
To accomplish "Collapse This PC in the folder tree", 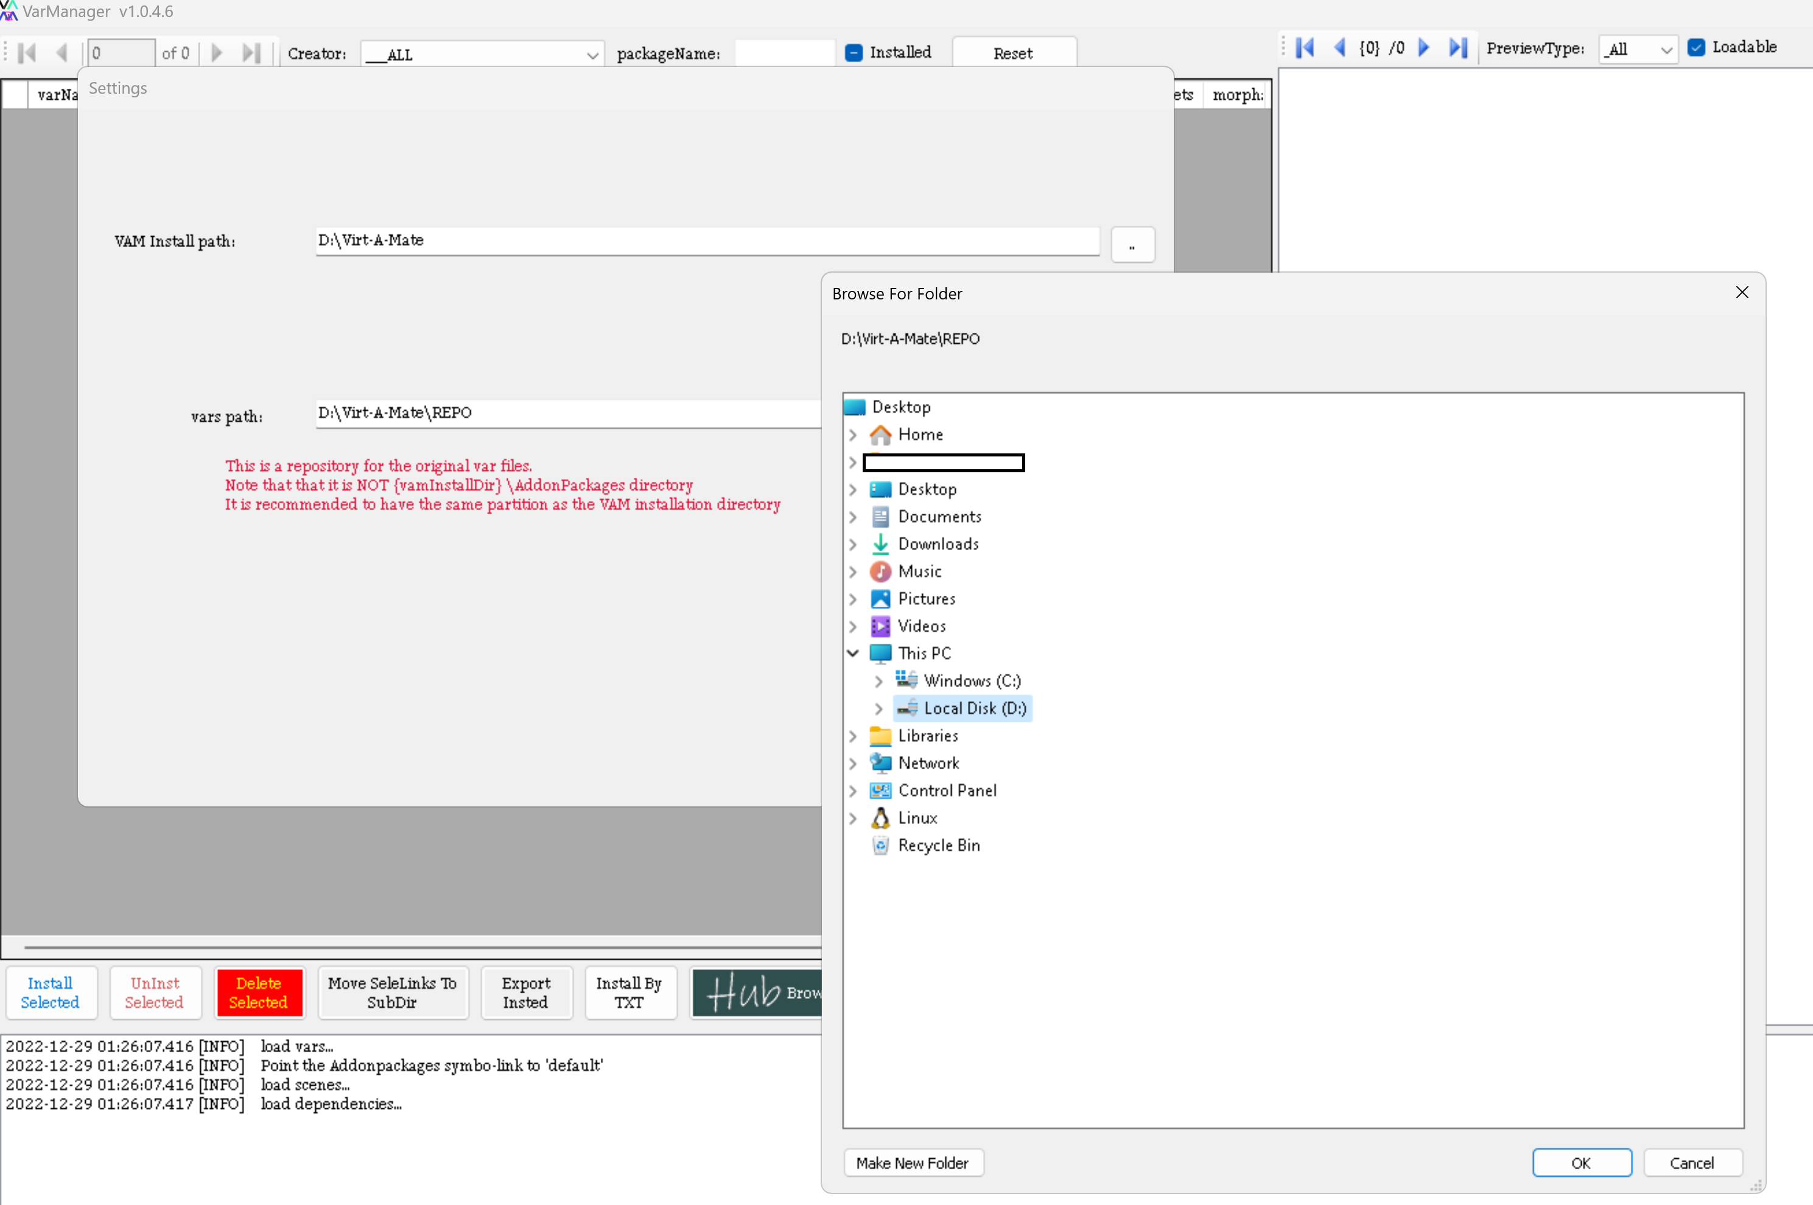I will point(853,652).
